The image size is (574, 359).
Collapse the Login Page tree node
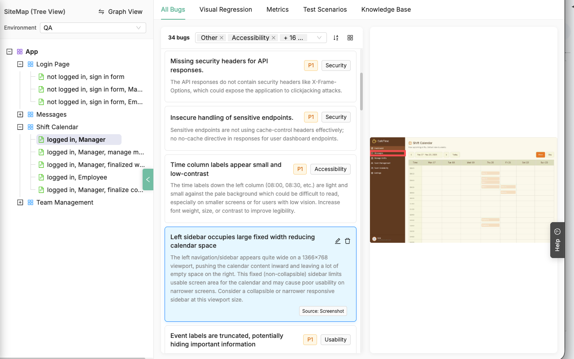pyautogui.click(x=20, y=64)
